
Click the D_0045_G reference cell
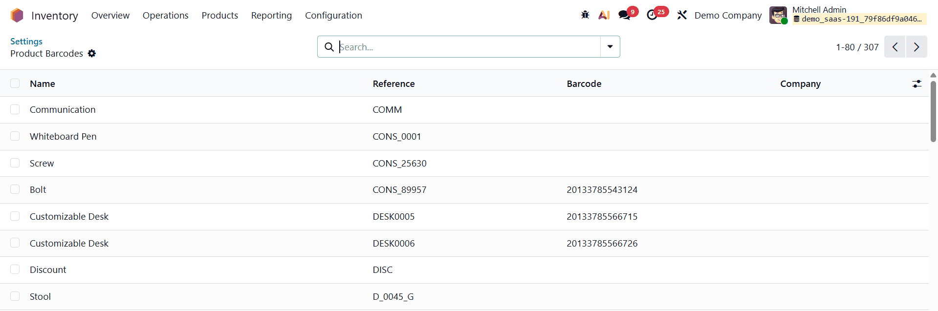tap(393, 296)
